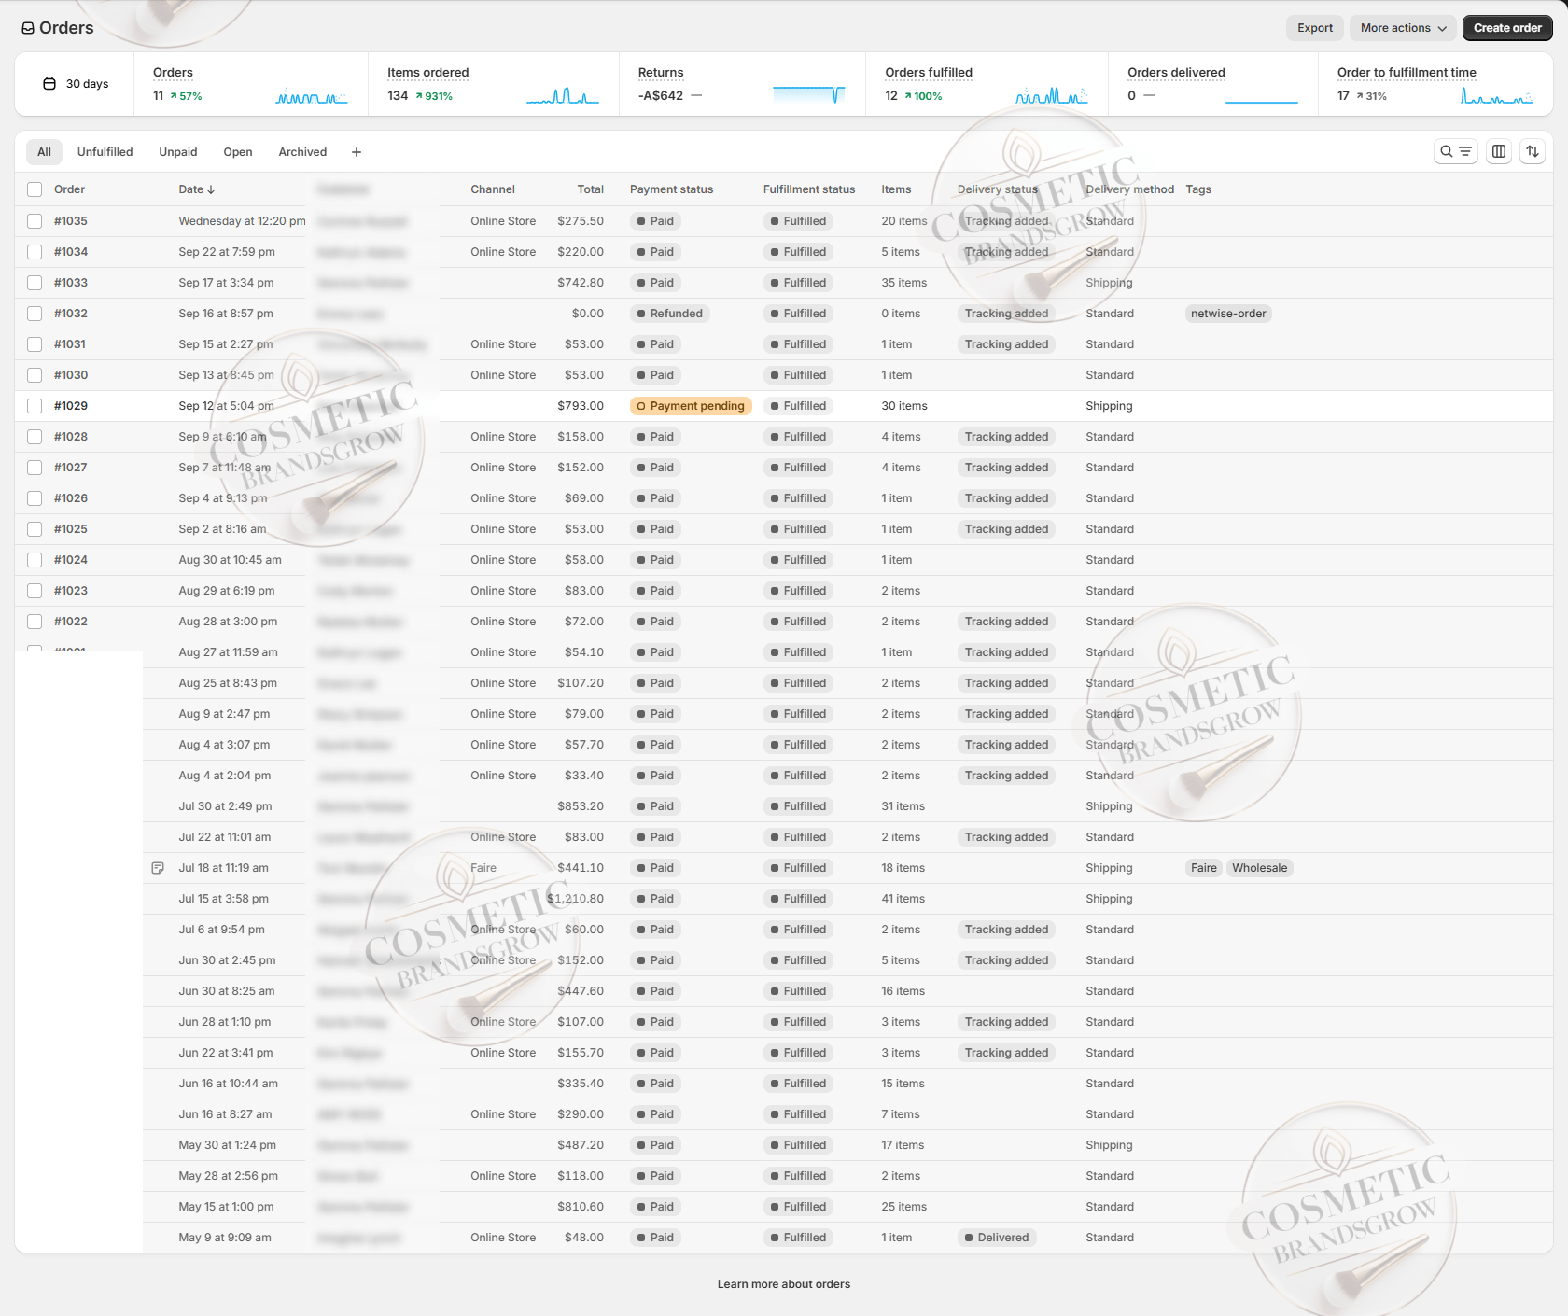Open the sort orders icon
This screenshot has height=1316, width=1568.
(x=1533, y=151)
